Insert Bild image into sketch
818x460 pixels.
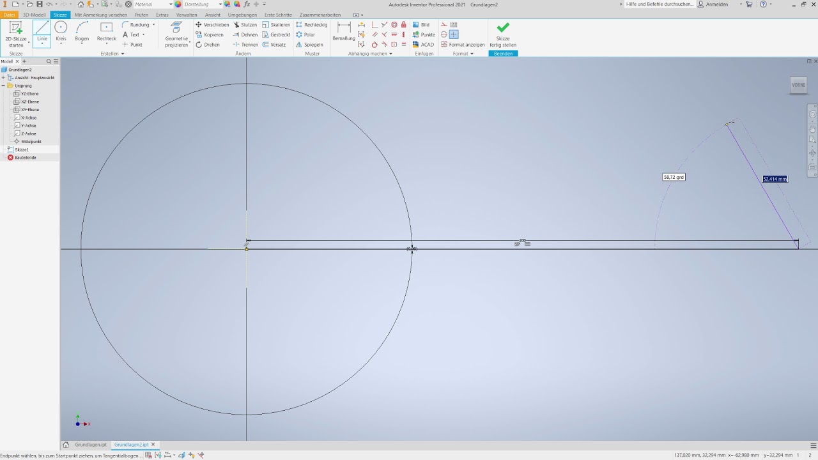[x=421, y=25]
